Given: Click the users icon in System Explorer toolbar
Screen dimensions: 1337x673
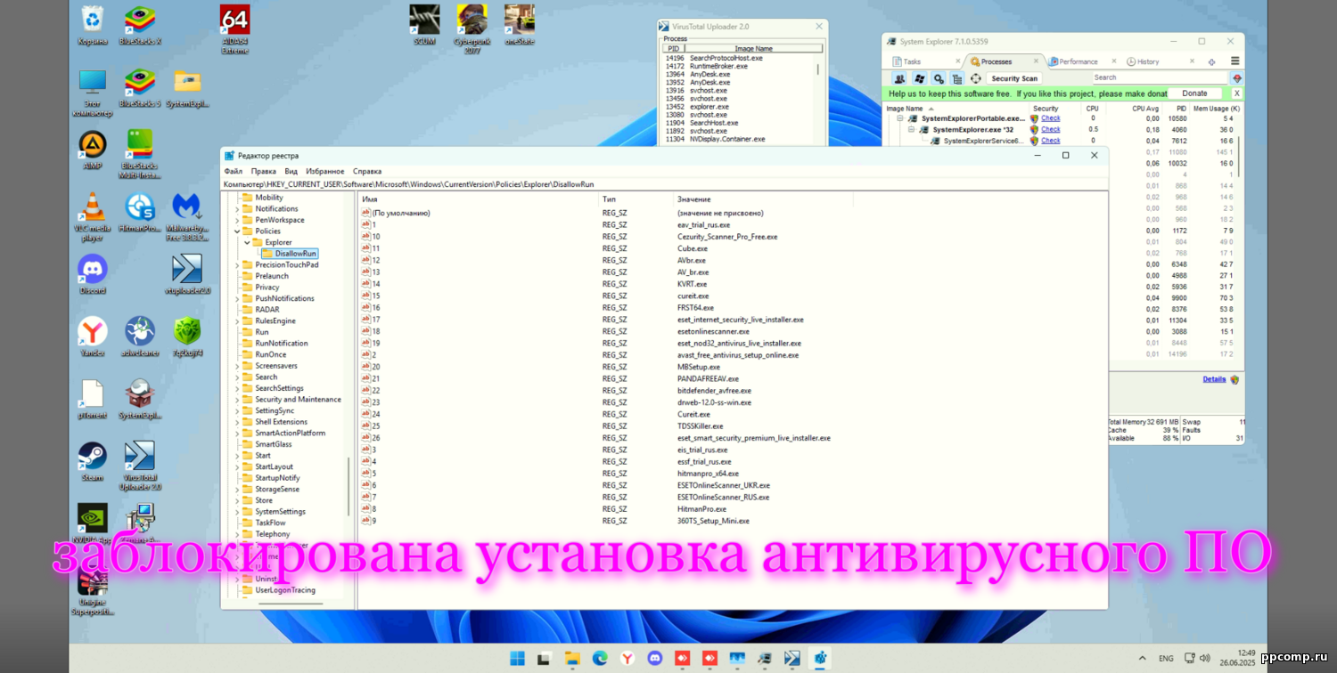Looking at the screenshot, I should click(x=899, y=78).
